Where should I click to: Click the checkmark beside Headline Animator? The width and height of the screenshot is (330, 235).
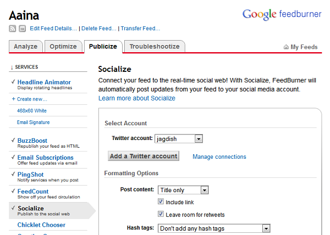(x=13, y=82)
